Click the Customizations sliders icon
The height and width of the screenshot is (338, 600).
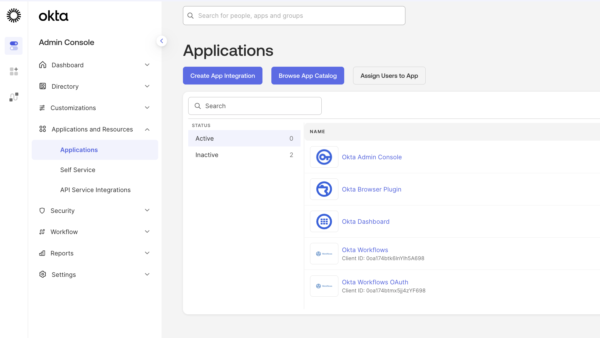[x=42, y=108]
